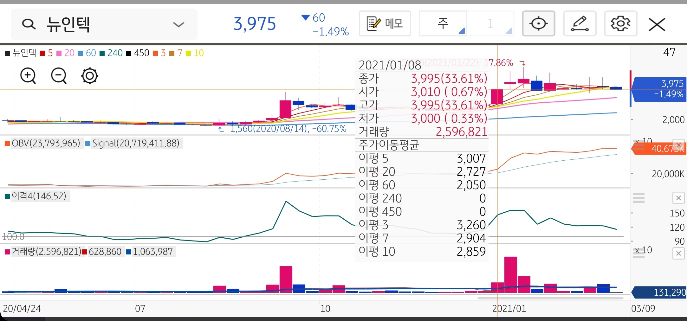Click the pink 20-day moving average swatch
The width and height of the screenshot is (687, 321).
click(59, 53)
